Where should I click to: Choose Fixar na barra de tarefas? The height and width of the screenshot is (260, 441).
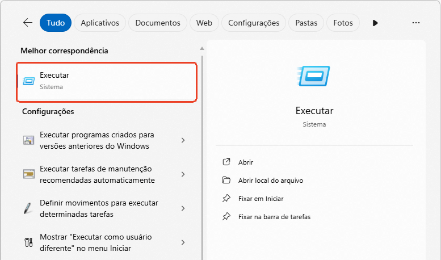pos(274,217)
